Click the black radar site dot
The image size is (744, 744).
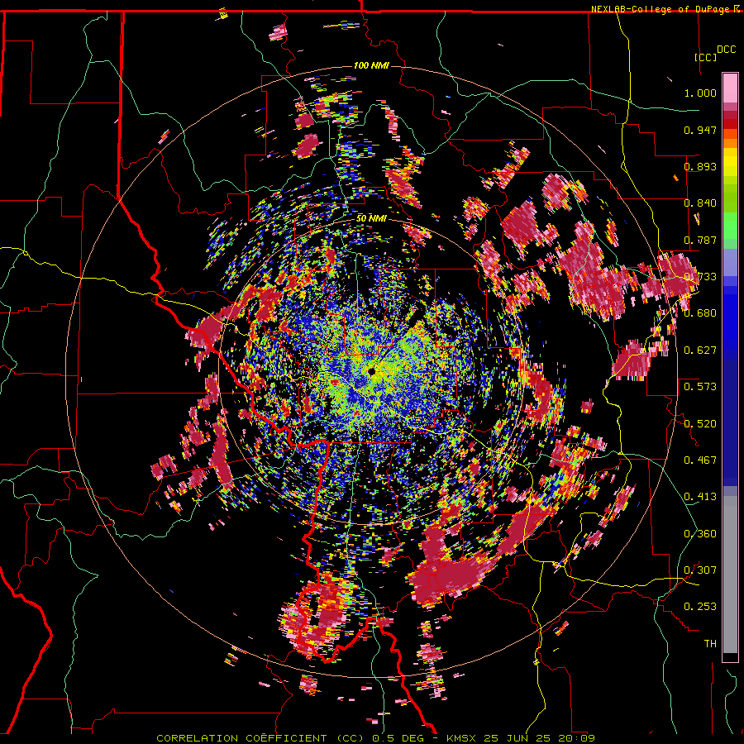tap(371, 371)
